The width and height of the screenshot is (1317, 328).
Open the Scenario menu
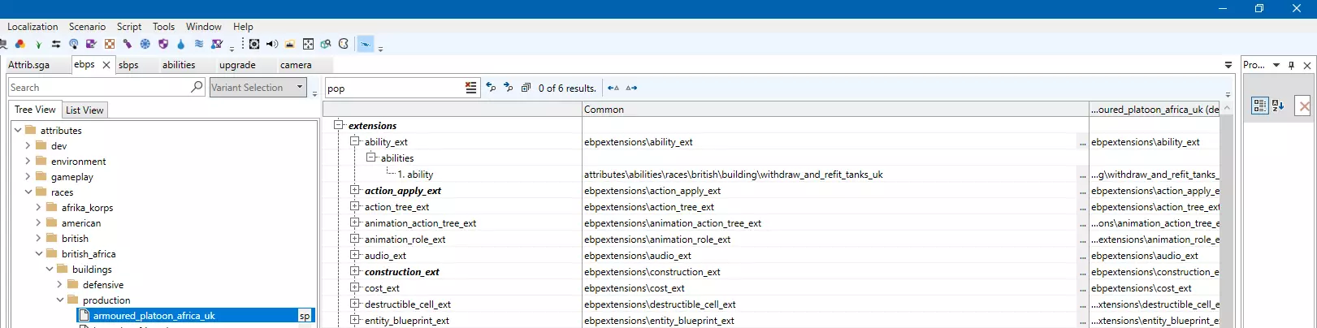[x=87, y=26]
